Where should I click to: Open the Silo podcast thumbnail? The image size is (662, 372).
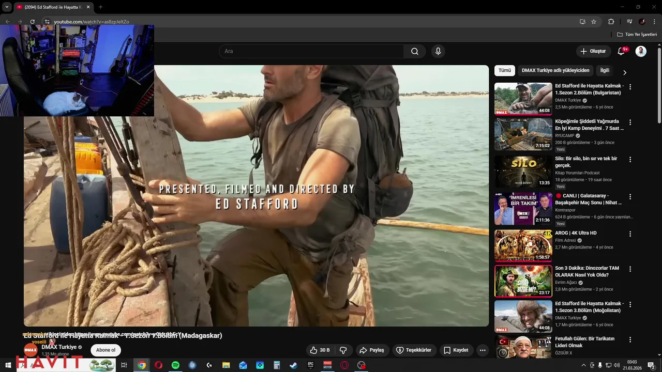tap(523, 172)
